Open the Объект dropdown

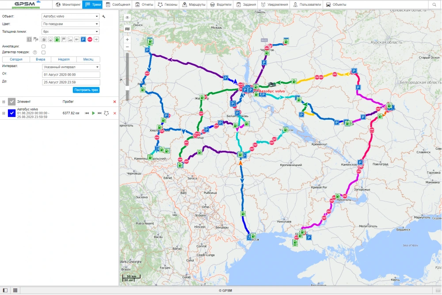(71, 16)
